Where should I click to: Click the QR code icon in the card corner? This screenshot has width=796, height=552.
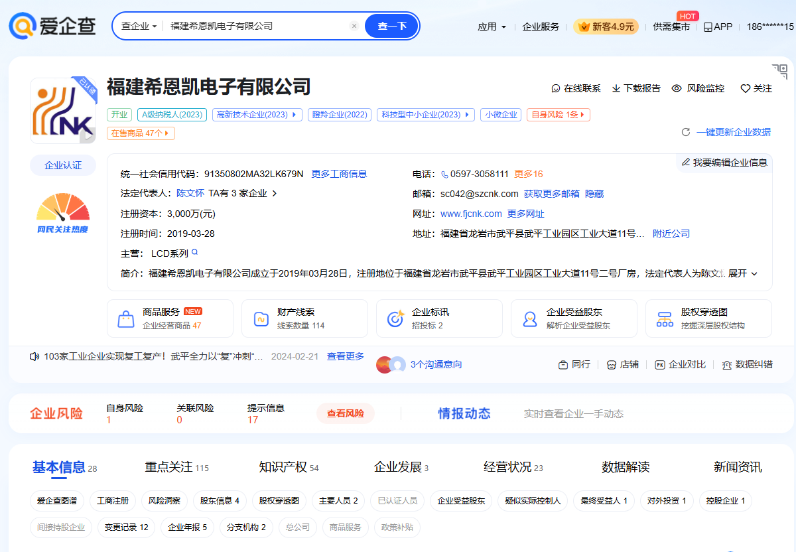click(779, 72)
